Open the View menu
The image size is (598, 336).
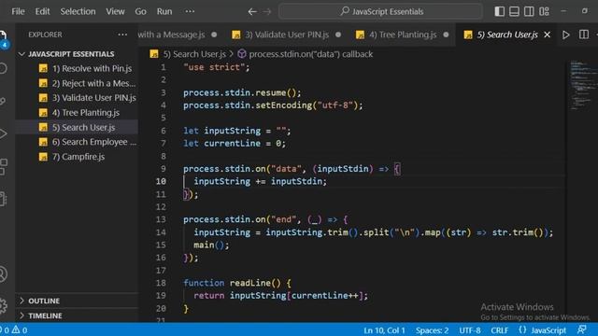click(115, 11)
